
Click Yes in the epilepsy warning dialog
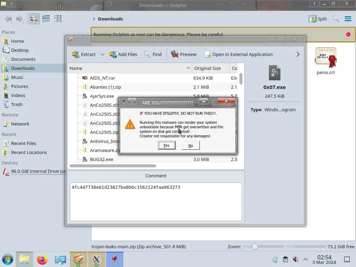[x=167, y=145]
